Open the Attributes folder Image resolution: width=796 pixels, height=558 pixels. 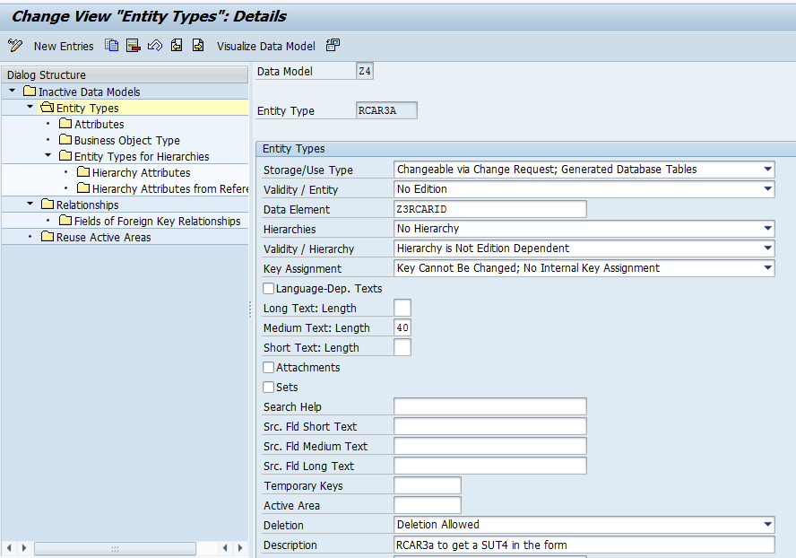91,124
